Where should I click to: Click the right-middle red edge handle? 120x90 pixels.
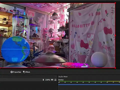(115, 35)
